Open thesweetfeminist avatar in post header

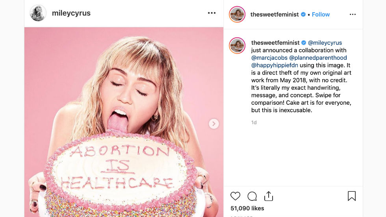[238, 15]
